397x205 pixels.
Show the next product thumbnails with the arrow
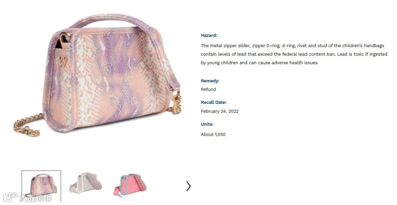pos(188,186)
